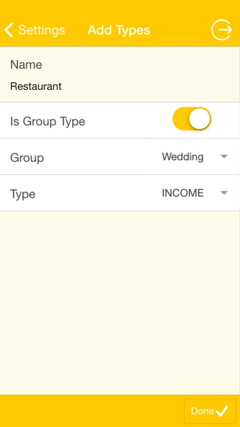Screen dimensions: 240x427
Task: Click the Is Group Type label
Action: pyautogui.click(x=47, y=122)
